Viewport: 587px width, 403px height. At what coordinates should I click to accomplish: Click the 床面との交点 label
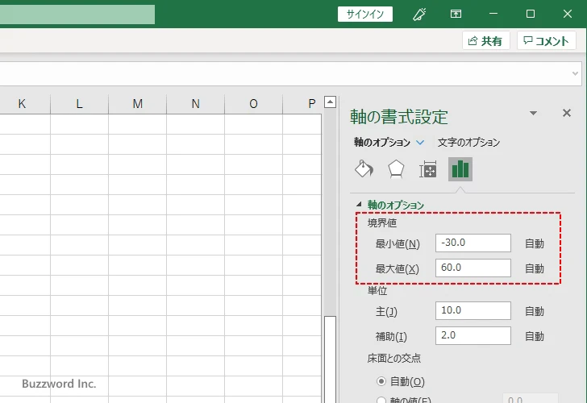[393, 358]
